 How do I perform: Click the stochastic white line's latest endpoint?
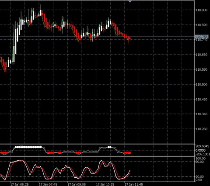click(x=130, y=170)
